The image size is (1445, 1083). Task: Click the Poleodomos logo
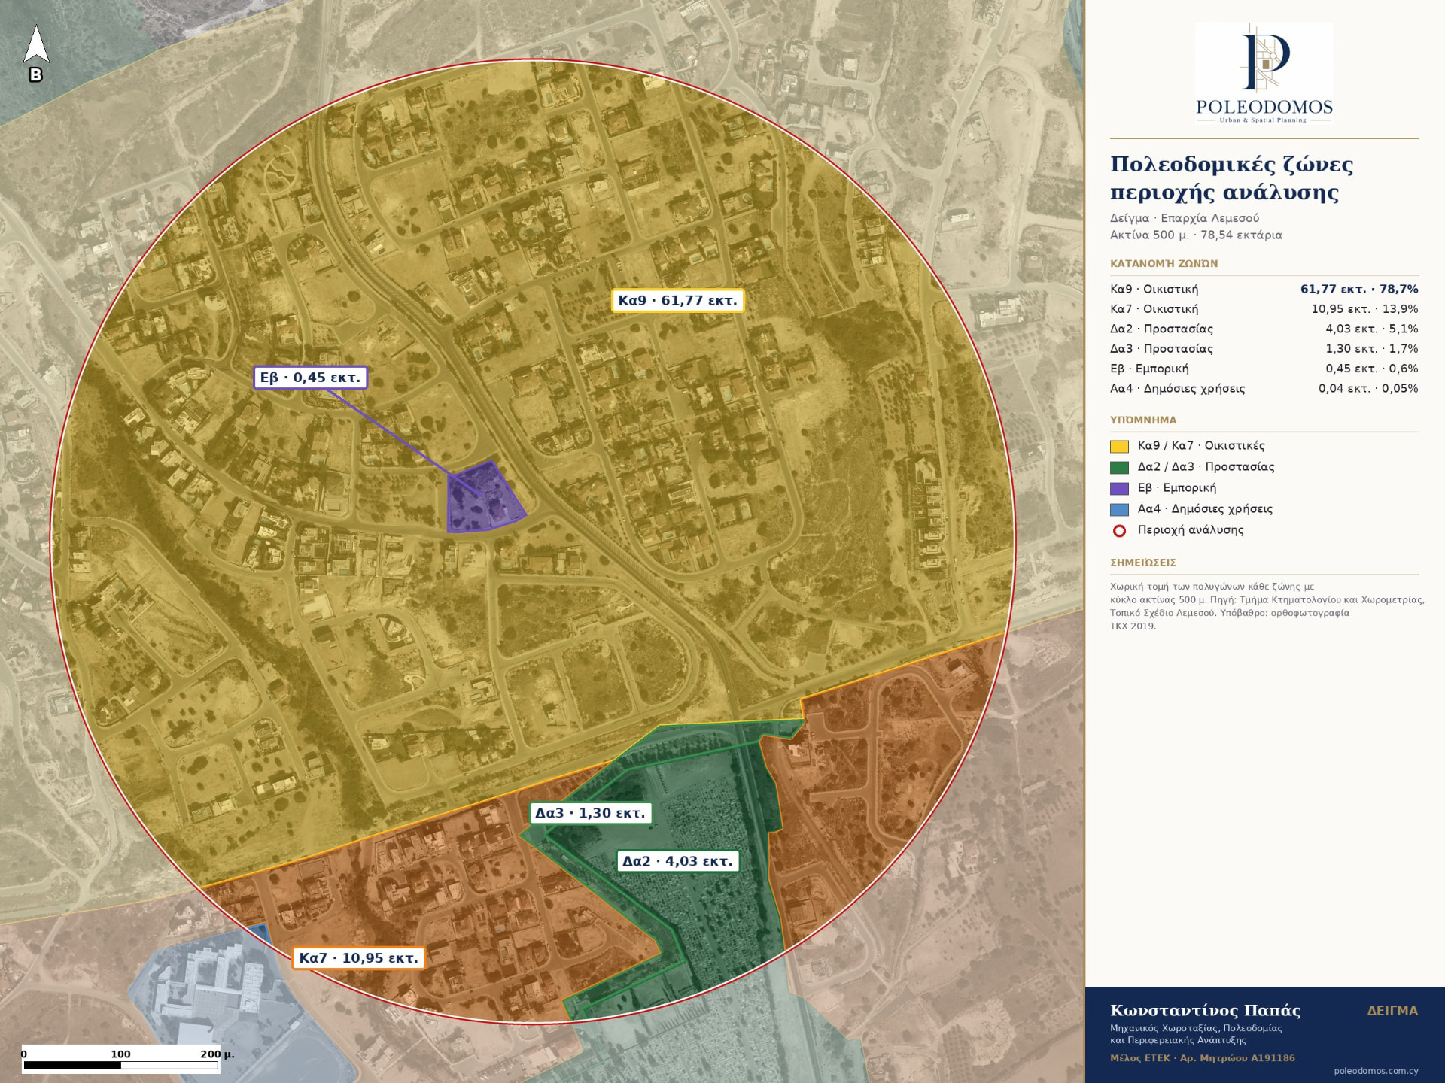click(1264, 73)
